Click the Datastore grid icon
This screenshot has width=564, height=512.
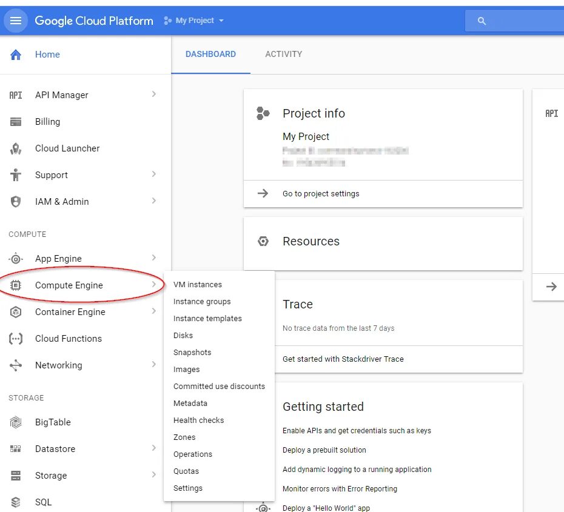pyautogui.click(x=16, y=449)
